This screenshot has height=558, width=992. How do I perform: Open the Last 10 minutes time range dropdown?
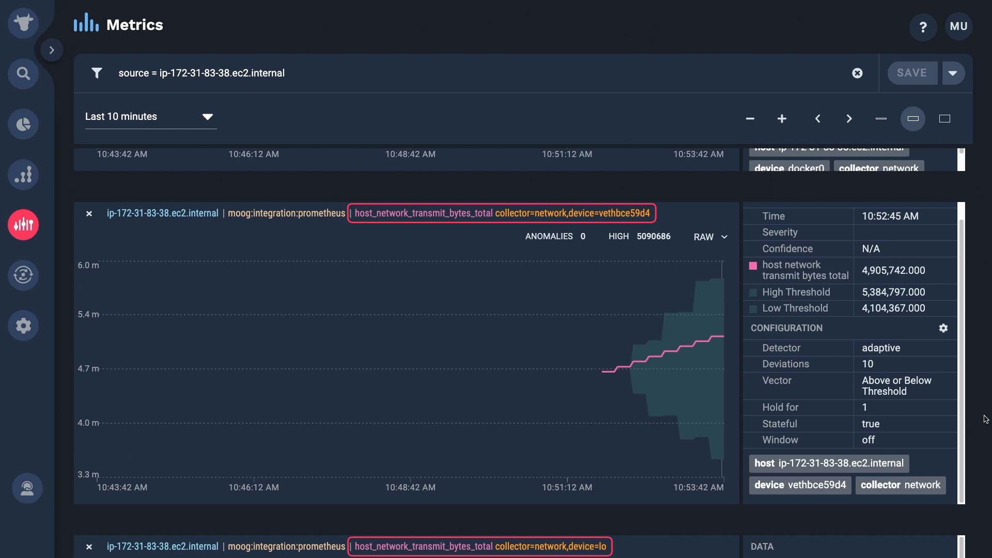point(150,117)
